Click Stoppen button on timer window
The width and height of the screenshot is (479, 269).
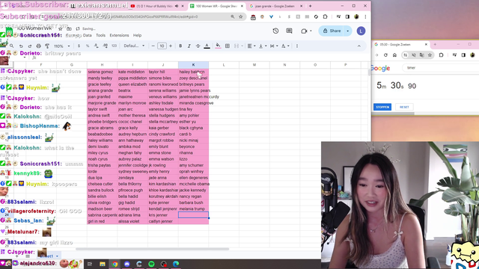382,107
